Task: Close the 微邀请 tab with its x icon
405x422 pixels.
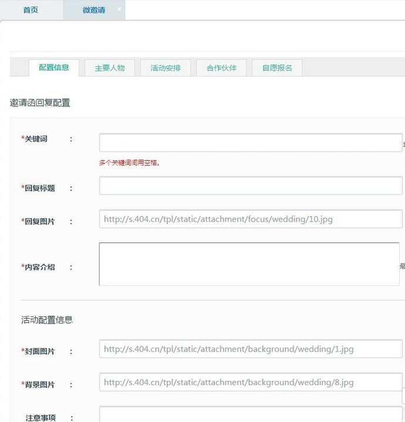Action: point(119,9)
